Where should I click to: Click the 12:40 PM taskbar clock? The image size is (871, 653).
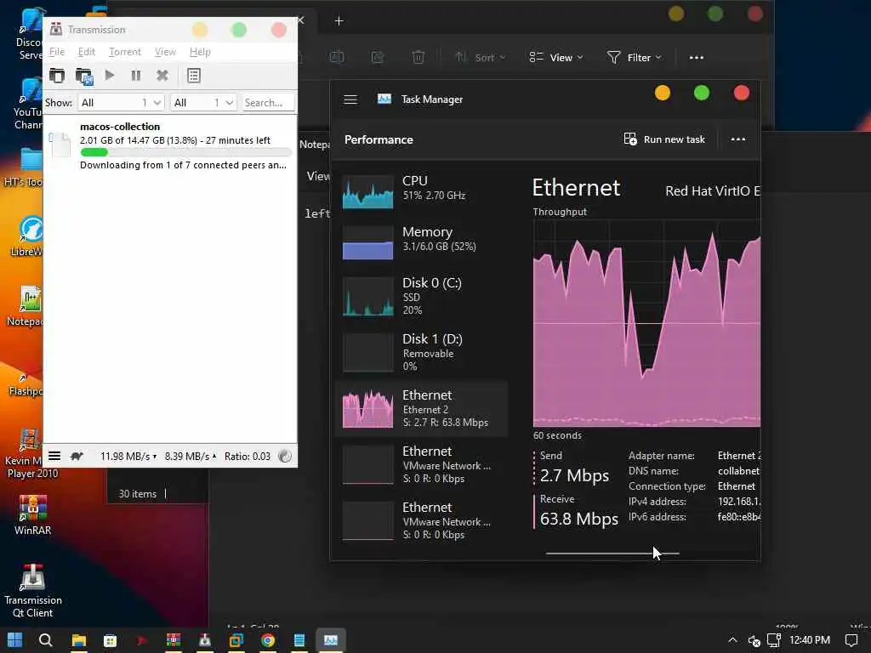[810, 640]
